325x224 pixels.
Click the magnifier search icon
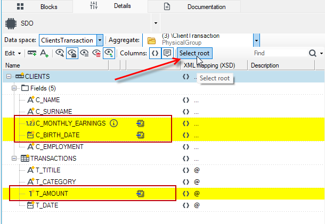point(312,53)
